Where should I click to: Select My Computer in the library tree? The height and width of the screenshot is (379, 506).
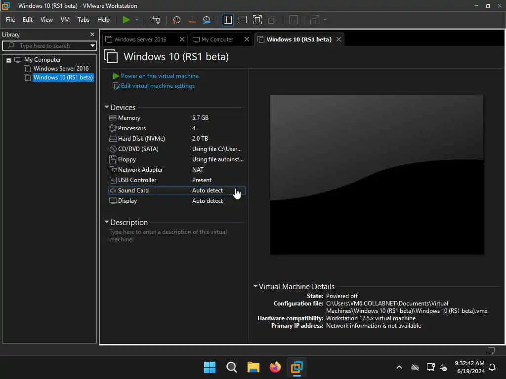coord(42,60)
